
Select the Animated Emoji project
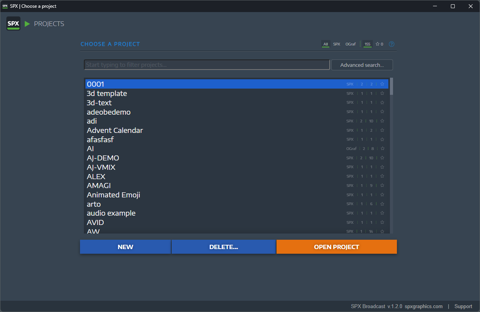(237, 195)
